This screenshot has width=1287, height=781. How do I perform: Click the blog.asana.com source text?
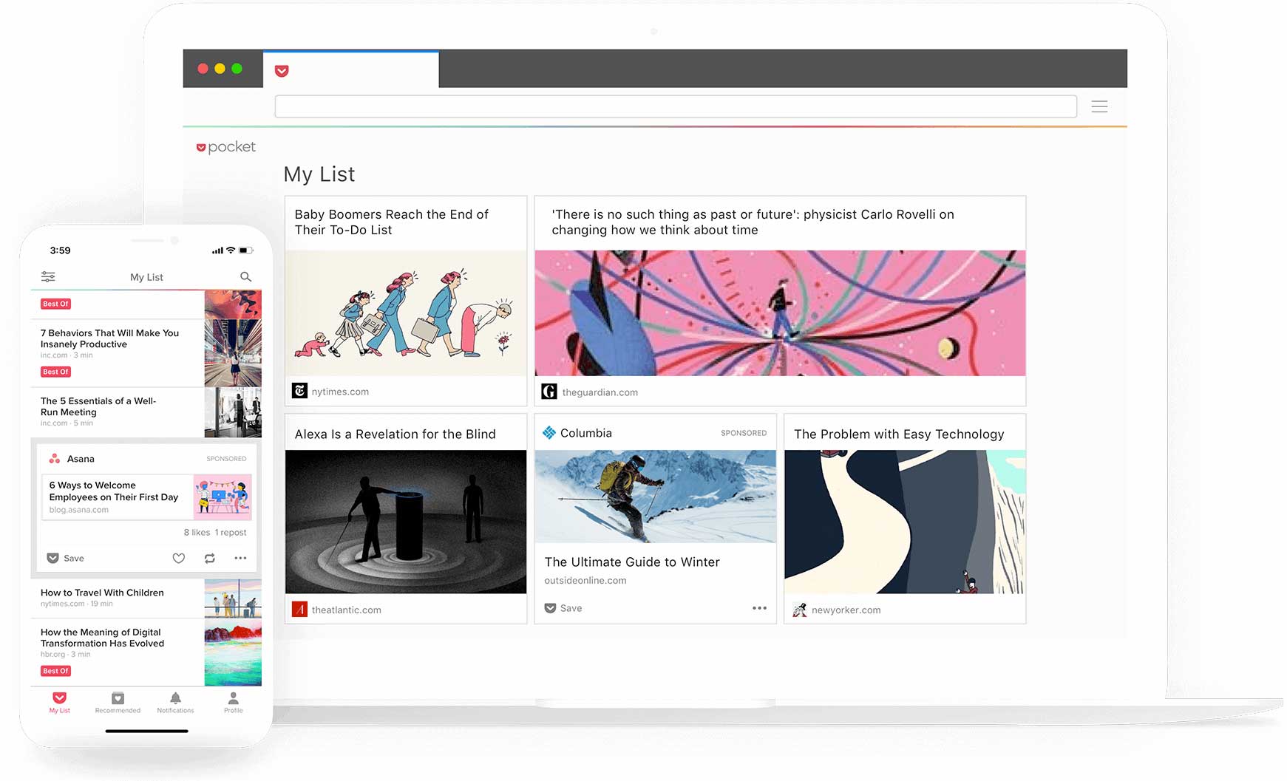point(79,510)
